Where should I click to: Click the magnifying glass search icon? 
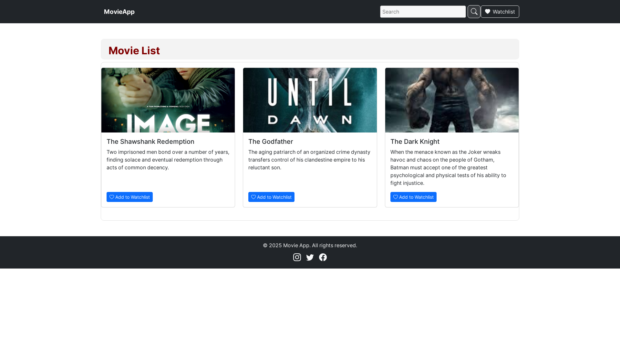click(474, 12)
